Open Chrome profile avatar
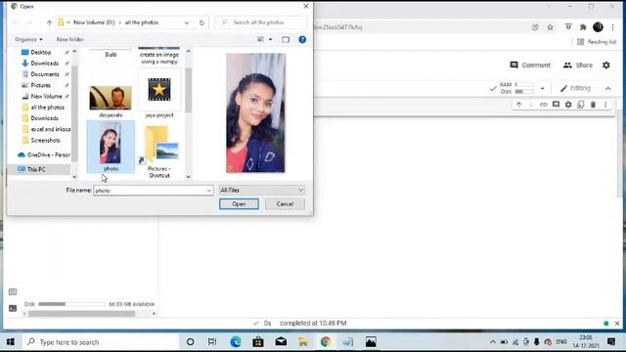Screen dimensions: 626x352 click(x=598, y=27)
